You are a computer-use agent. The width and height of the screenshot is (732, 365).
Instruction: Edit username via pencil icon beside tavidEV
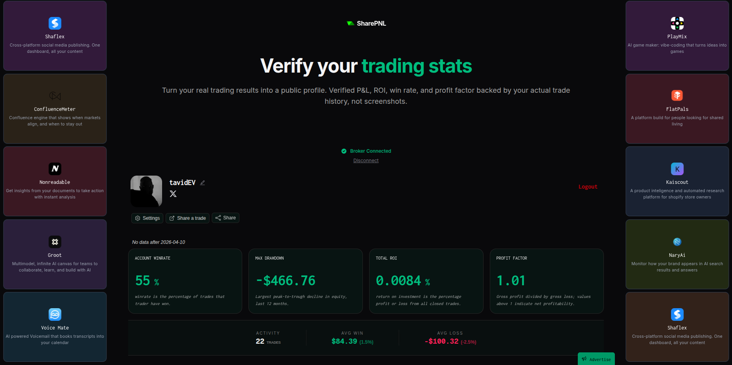202,183
